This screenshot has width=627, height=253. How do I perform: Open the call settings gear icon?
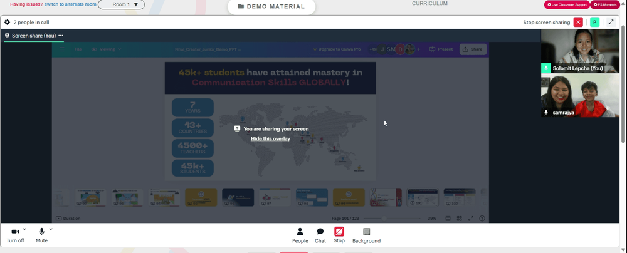click(7, 23)
